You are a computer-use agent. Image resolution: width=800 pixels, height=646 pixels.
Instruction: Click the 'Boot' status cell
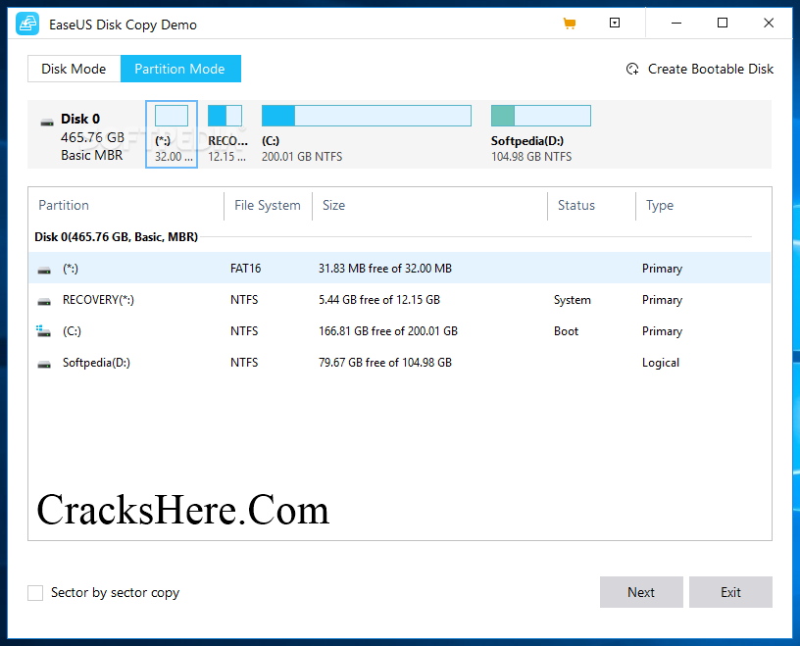point(567,331)
